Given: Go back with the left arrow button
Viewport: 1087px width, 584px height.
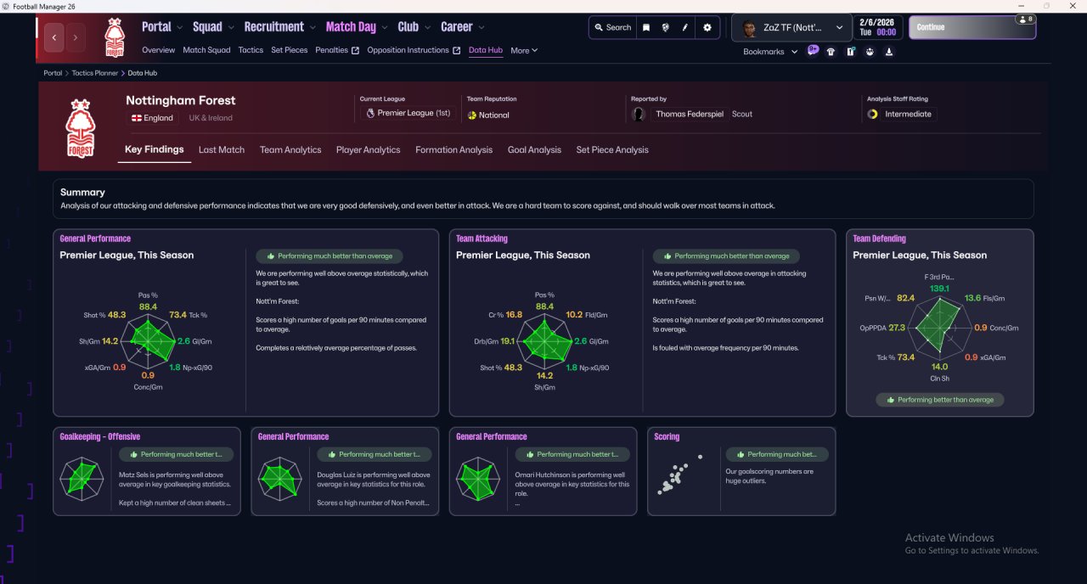Looking at the screenshot, I should [55, 37].
